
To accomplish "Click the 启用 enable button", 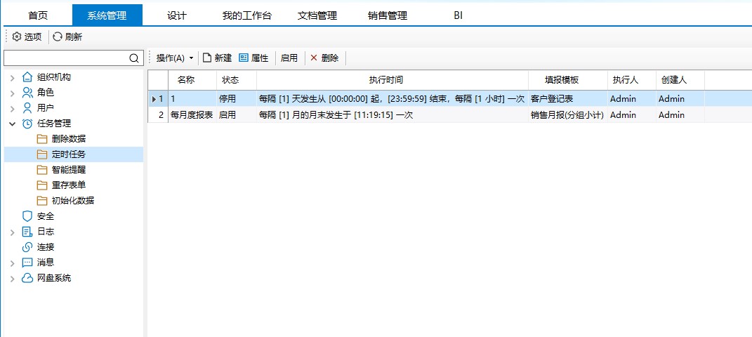I will (x=289, y=58).
